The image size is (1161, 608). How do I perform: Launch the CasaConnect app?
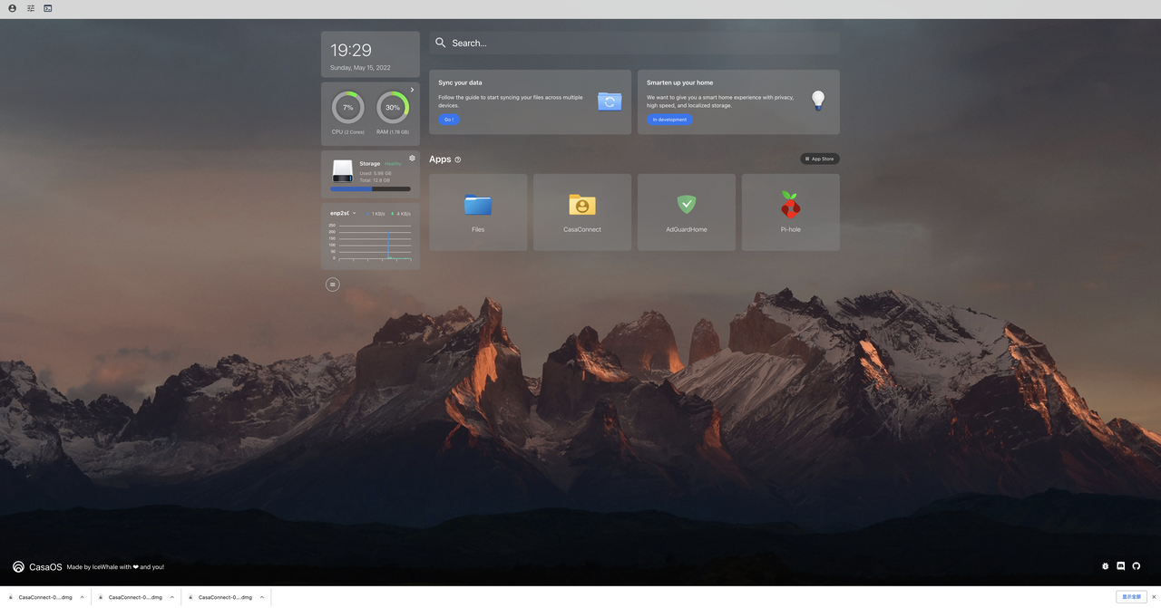(x=582, y=212)
